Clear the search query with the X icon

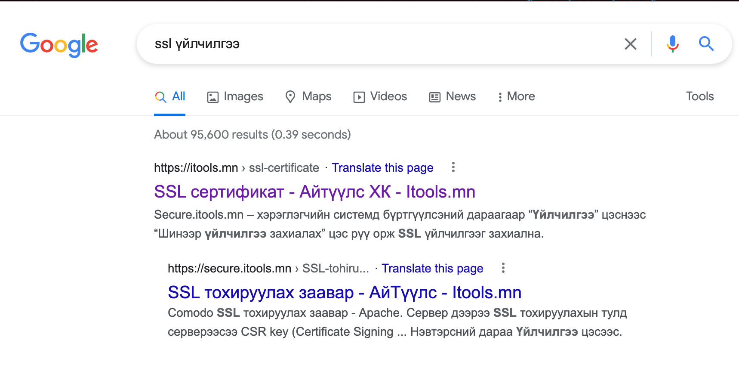630,44
